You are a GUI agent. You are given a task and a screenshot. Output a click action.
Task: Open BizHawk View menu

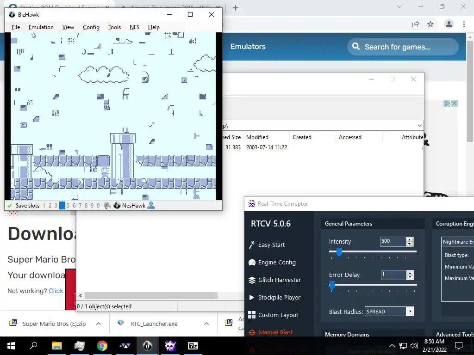pyautogui.click(x=68, y=27)
